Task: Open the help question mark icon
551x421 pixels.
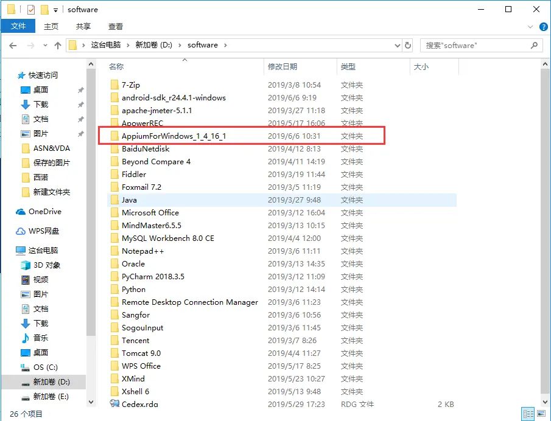Action: click(543, 27)
